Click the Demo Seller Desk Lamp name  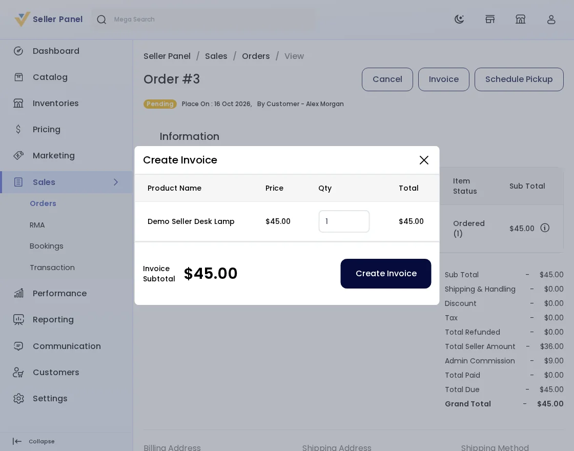click(191, 221)
